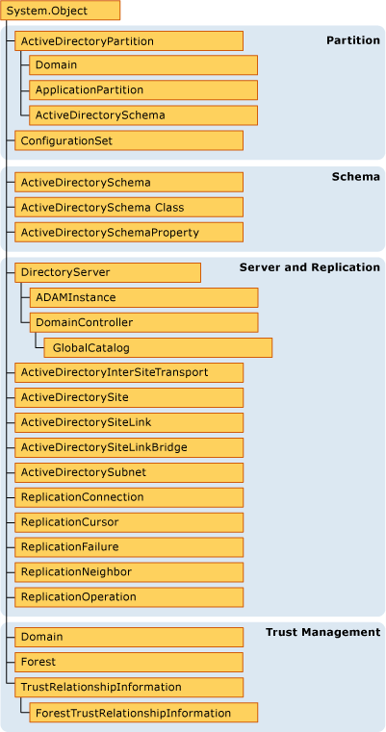Image resolution: width=386 pixels, height=732 pixels.
Task: Select the DirectoryServer box
Action: [108, 272]
